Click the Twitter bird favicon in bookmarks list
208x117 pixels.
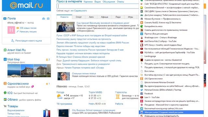(x=142, y=90)
